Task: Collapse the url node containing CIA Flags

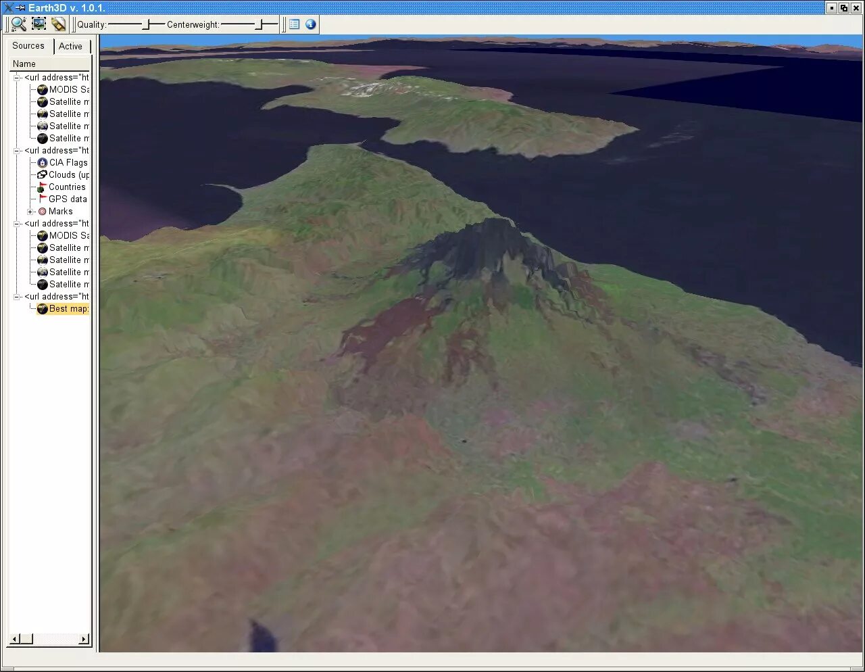Action: [17, 151]
